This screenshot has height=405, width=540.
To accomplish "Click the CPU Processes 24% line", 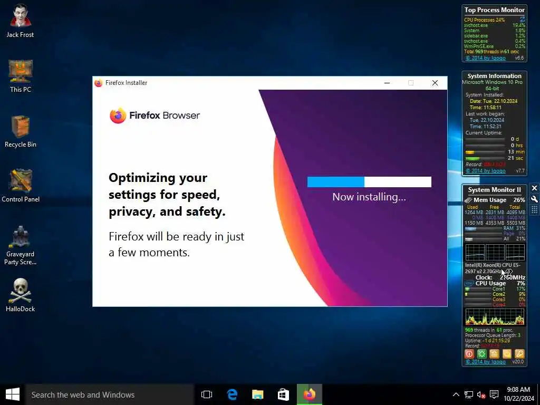I will pos(485,20).
